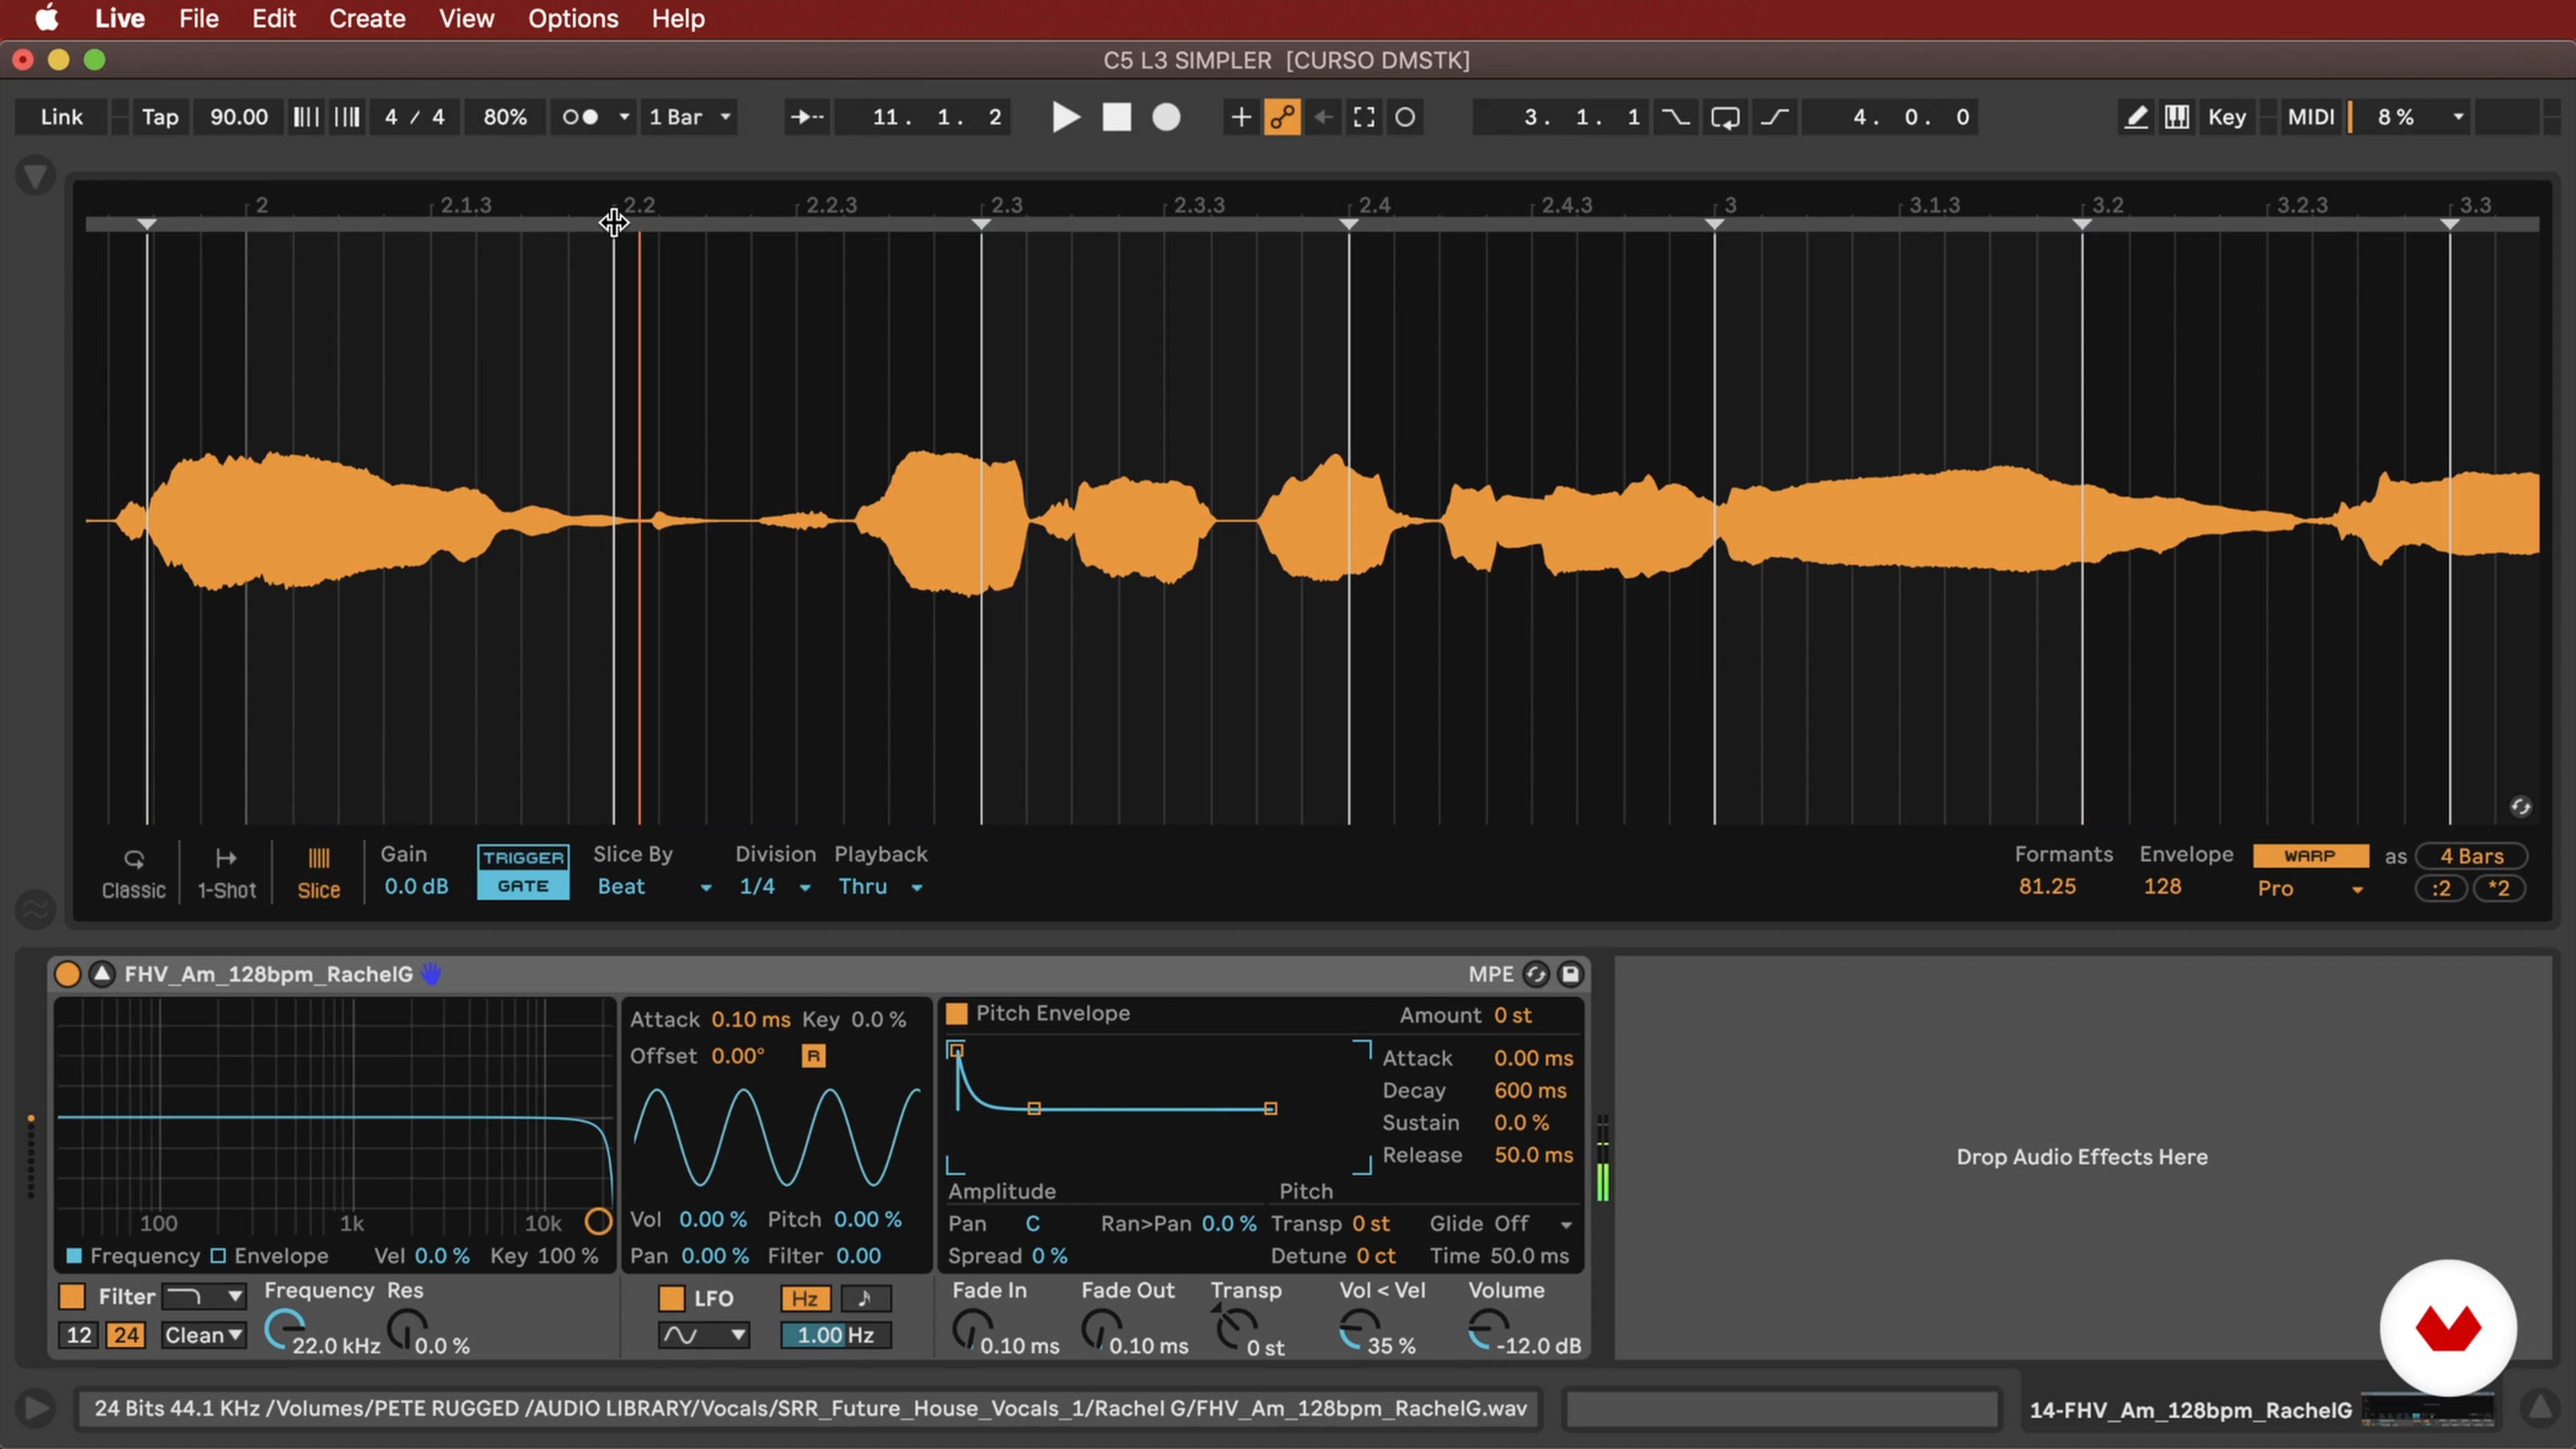The image size is (2576, 1449).
Task: Toggle the metronome icon
Action: click(580, 117)
